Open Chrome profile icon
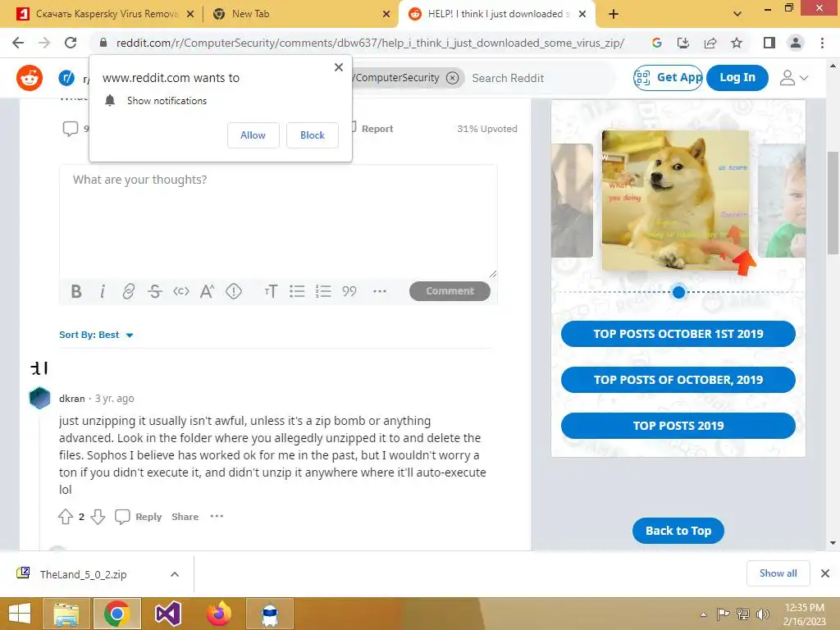 [x=796, y=43]
